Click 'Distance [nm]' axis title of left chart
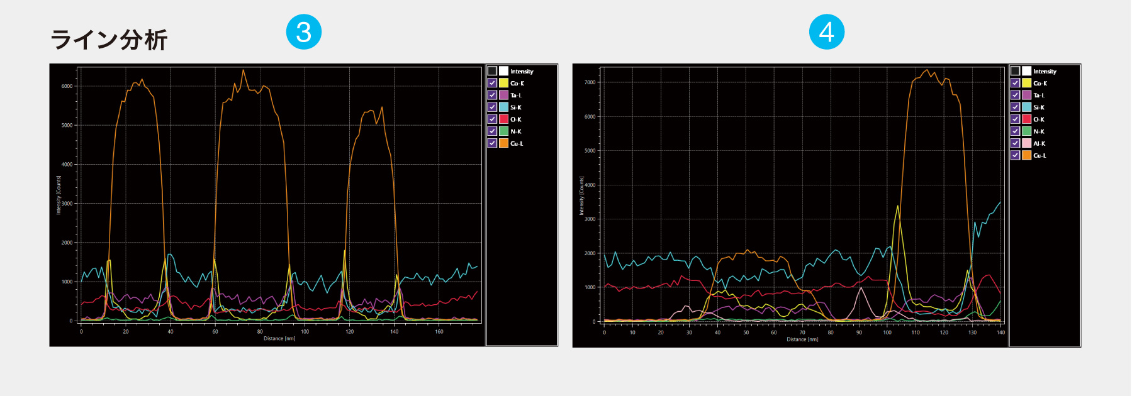Screen dimensions: 1132x396 coord(279,339)
